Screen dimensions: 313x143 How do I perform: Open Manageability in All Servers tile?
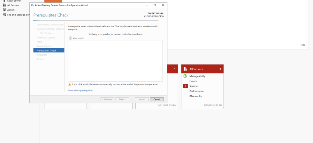[x=197, y=76]
